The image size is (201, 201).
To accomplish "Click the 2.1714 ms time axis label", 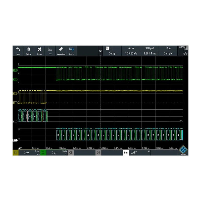I will [x=118, y=148].
